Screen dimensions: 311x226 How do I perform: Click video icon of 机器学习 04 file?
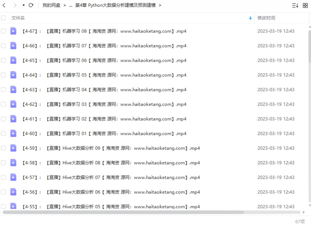pyautogui.click(x=13, y=90)
